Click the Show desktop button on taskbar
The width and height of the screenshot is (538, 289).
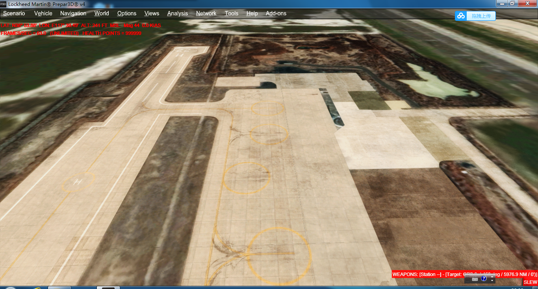[536, 287]
